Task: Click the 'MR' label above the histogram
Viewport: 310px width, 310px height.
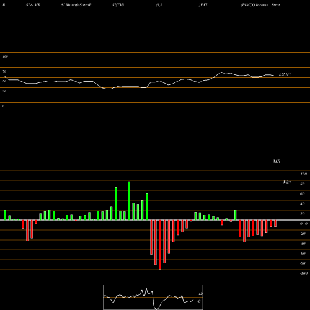Action: (277, 161)
